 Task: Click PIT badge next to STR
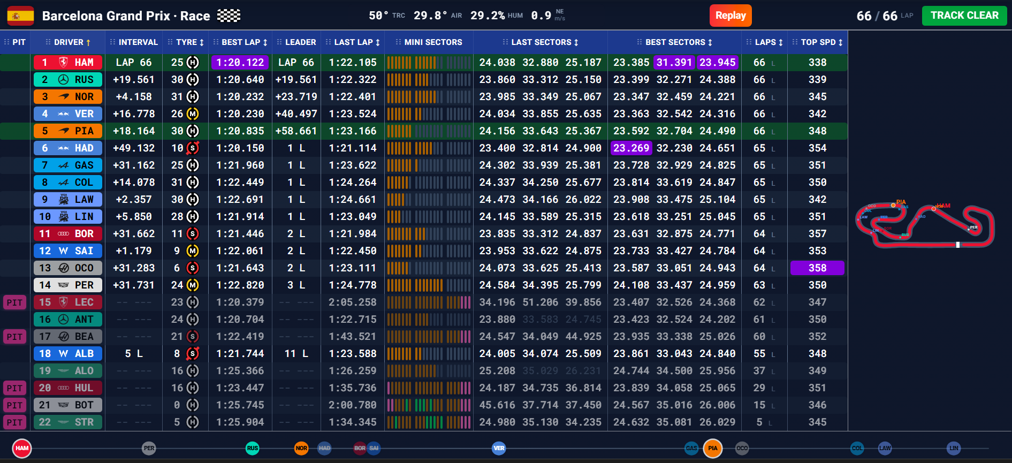14,422
